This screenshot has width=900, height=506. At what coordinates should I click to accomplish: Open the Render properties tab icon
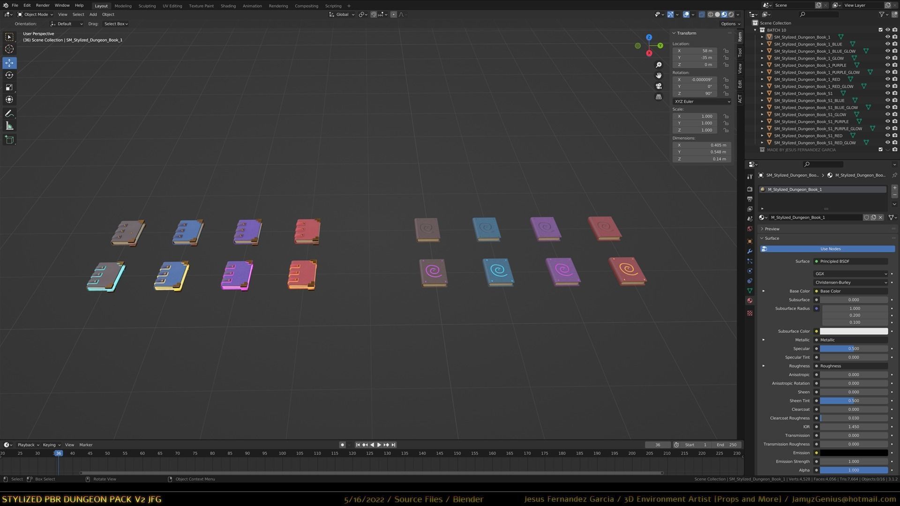[750, 189]
